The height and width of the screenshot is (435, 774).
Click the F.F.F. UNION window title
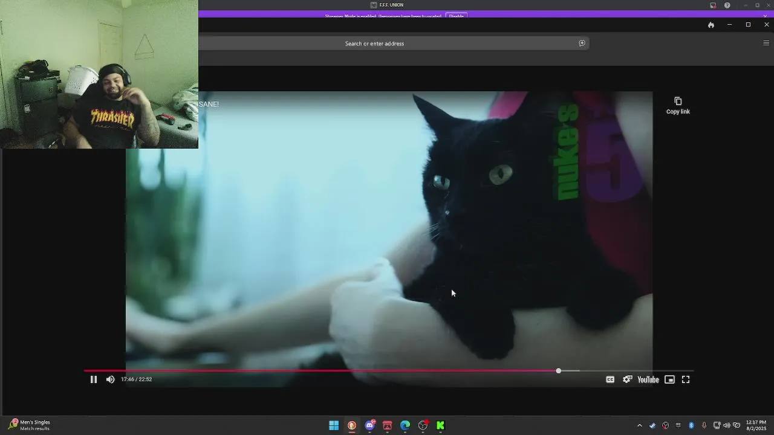tap(391, 5)
